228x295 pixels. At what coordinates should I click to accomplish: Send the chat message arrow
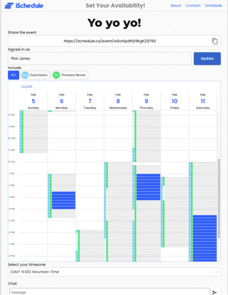(214, 292)
